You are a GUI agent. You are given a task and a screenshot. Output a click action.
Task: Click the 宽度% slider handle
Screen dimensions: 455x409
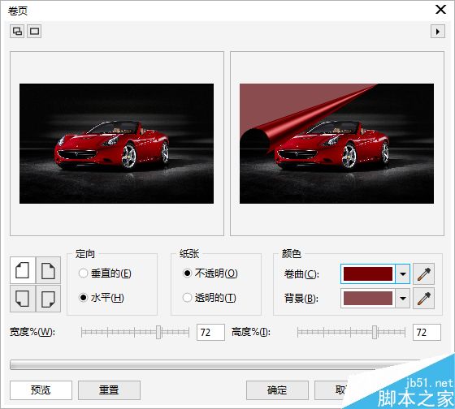coord(158,332)
